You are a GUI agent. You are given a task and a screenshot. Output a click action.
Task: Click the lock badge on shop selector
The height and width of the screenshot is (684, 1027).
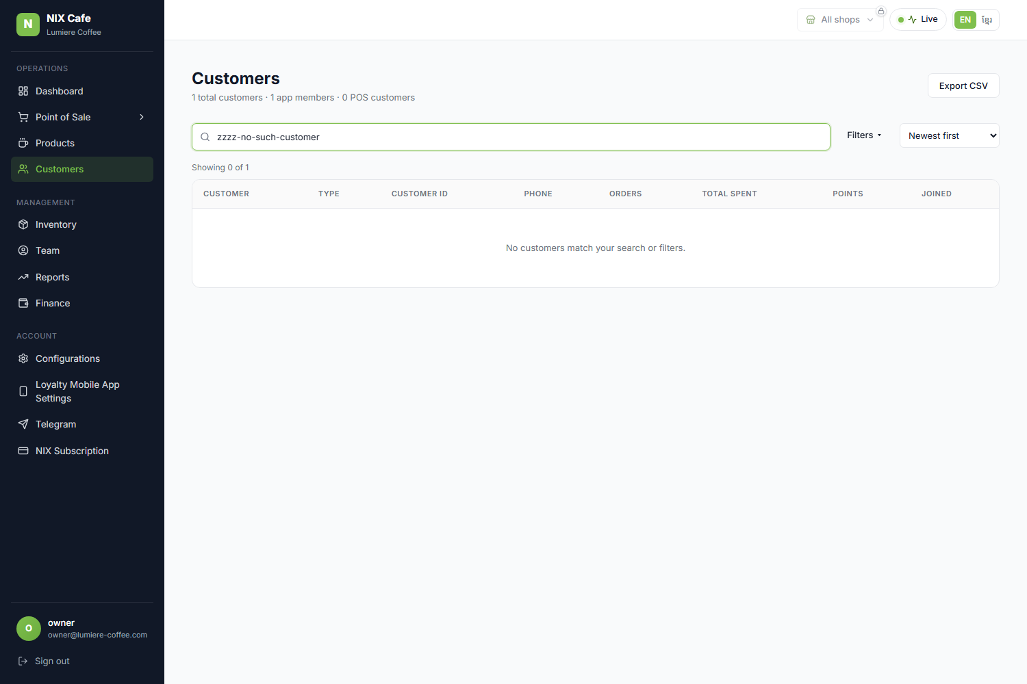click(x=881, y=12)
